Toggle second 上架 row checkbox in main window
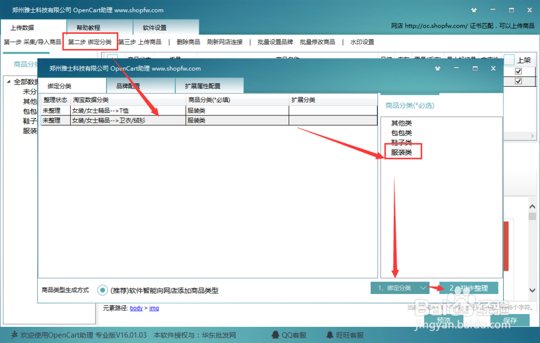Screen dimensions: 540x343 [518, 81]
